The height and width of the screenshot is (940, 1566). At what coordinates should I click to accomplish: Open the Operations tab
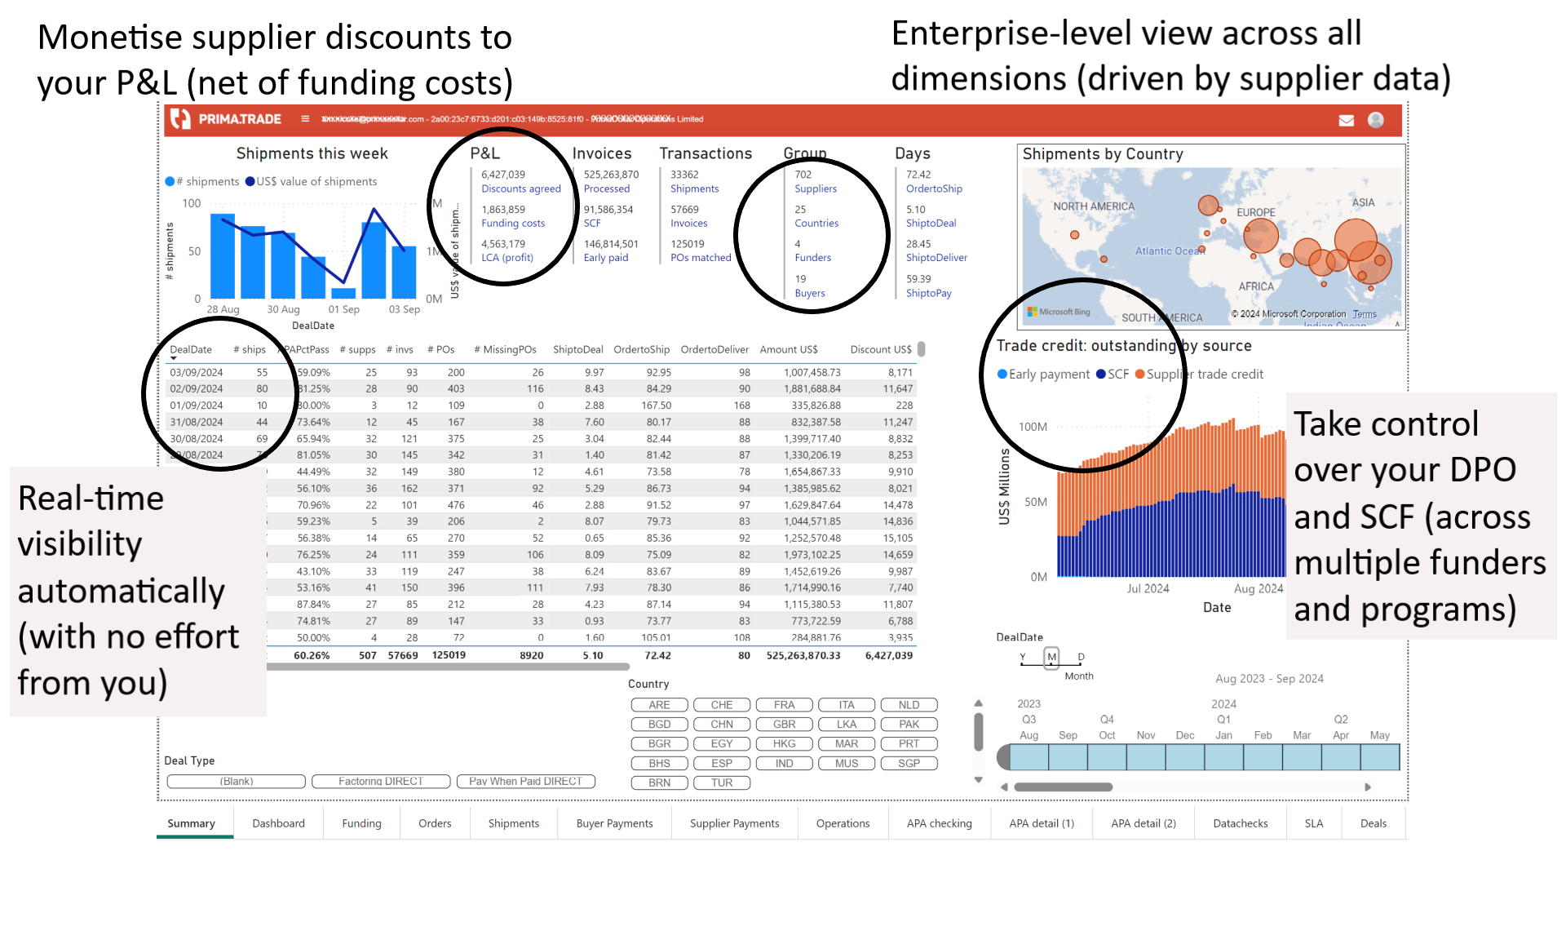[843, 823]
